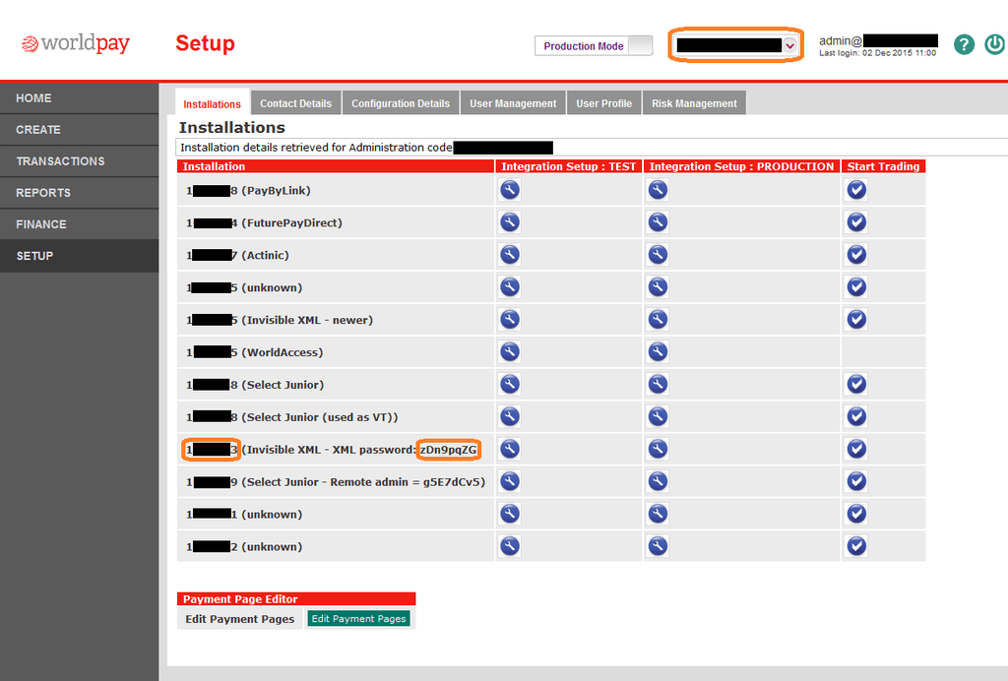Click Start Trading checkmark for PayByLink
The width and height of the screenshot is (1008, 681).
(x=856, y=190)
